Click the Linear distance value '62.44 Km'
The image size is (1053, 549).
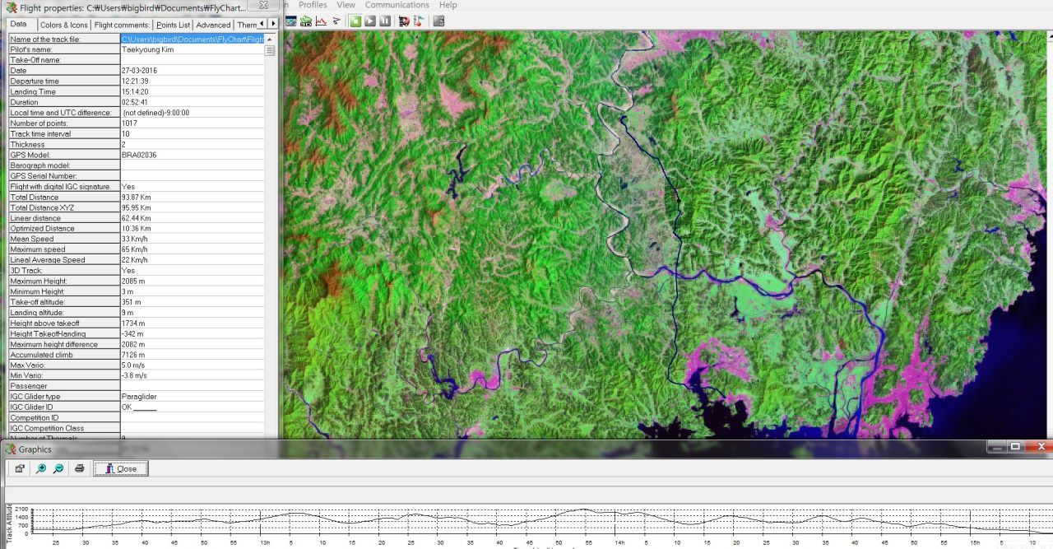pos(193,218)
